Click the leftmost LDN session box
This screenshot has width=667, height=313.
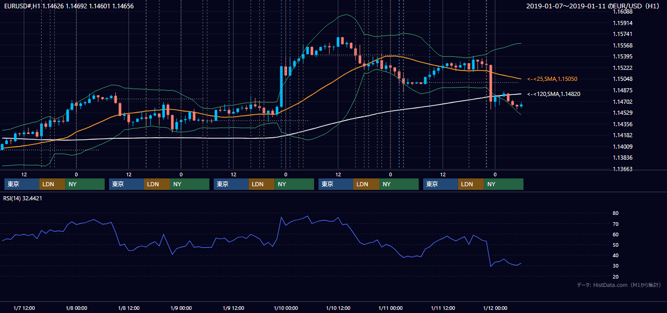(53, 184)
